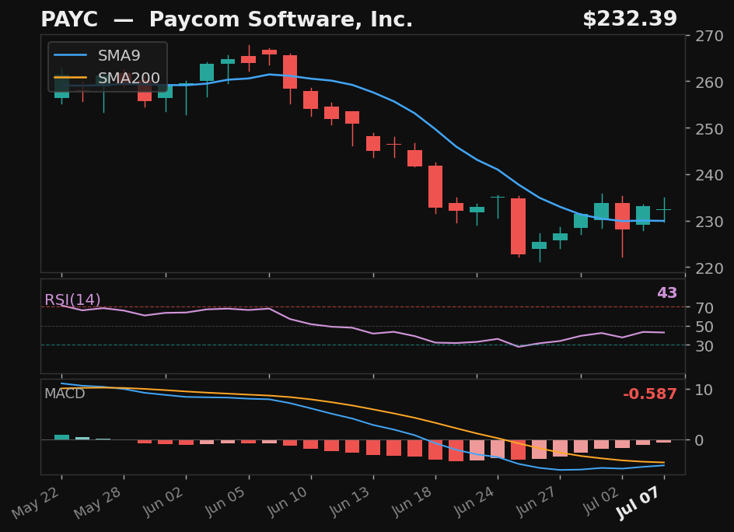Click the $232.39 current price label
Image resolution: width=734 pixels, height=532 pixels.
coord(630,19)
